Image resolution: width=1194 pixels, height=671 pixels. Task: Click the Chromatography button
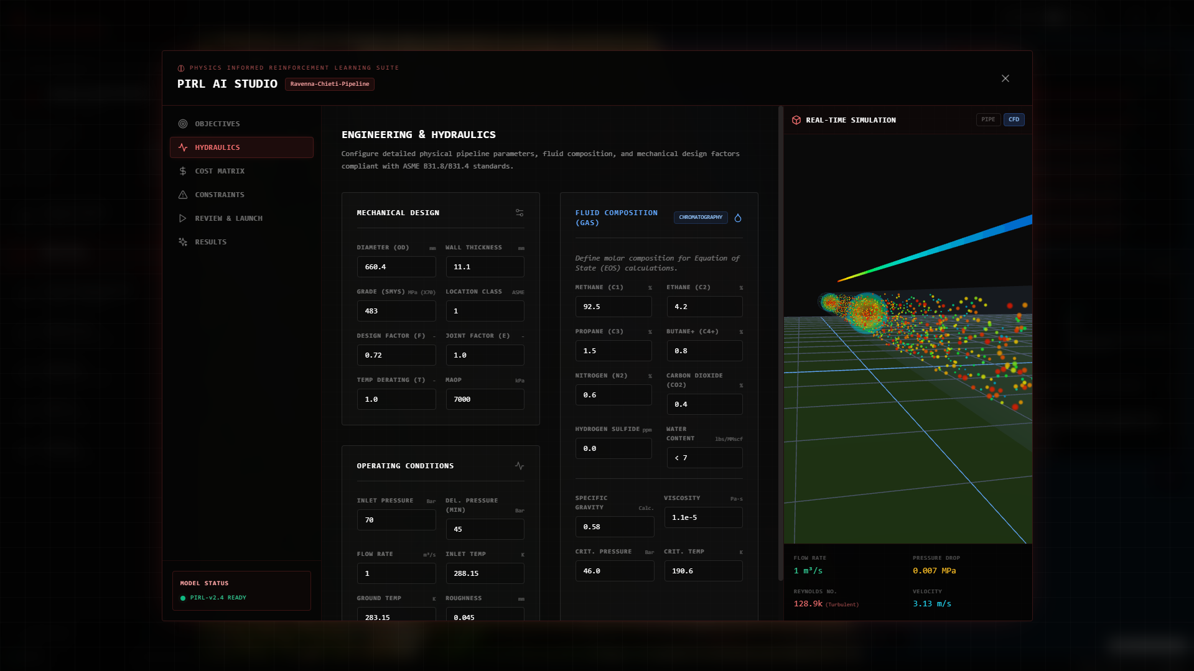click(701, 217)
